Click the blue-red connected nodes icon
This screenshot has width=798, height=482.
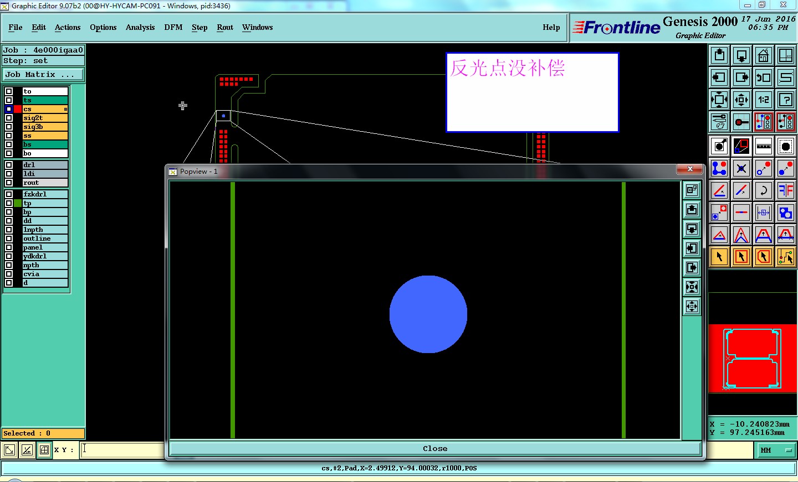pos(719,168)
